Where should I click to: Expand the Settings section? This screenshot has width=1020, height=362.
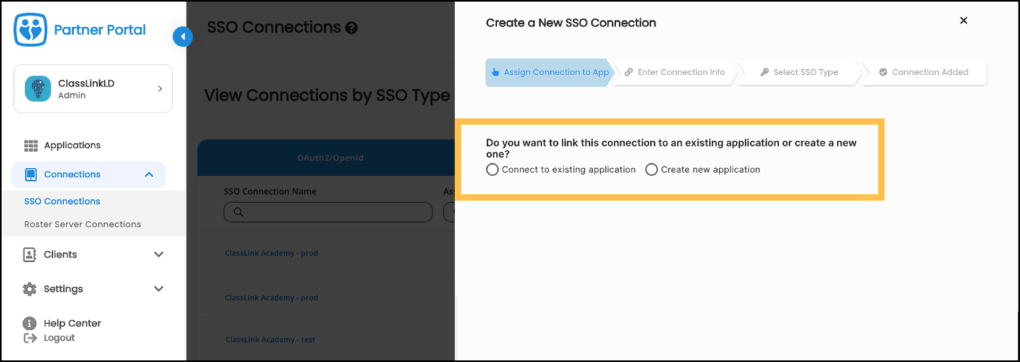tap(158, 289)
